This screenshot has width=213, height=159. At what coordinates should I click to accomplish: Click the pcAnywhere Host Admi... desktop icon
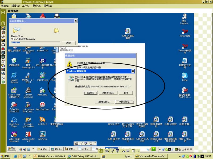tap(28, 107)
